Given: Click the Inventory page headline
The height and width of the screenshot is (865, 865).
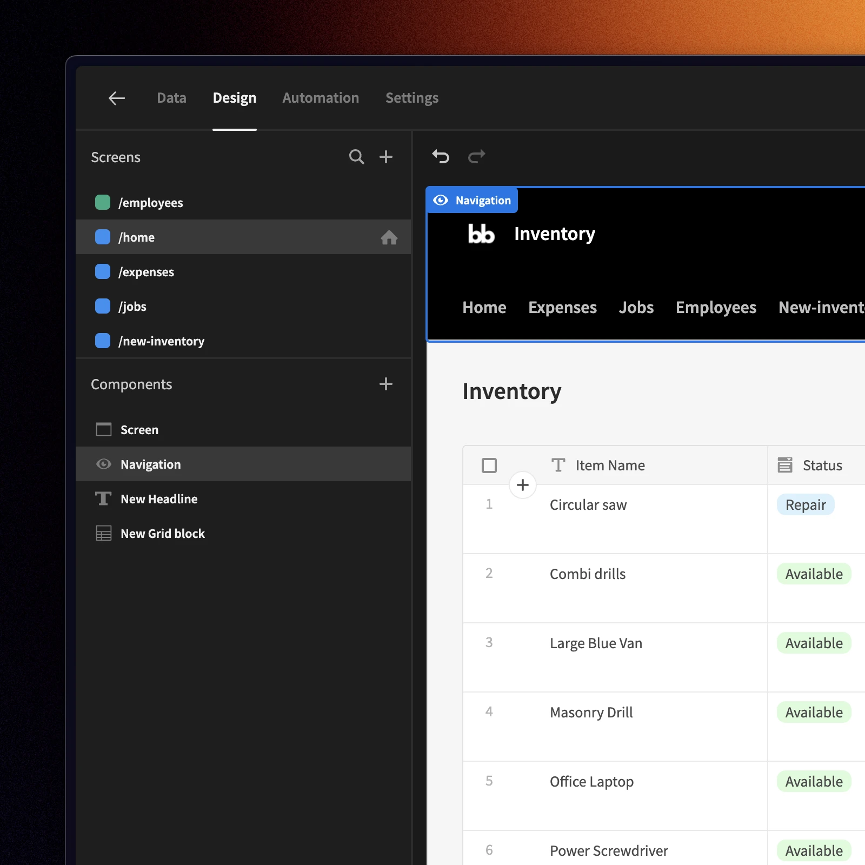Looking at the screenshot, I should point(512,391).
